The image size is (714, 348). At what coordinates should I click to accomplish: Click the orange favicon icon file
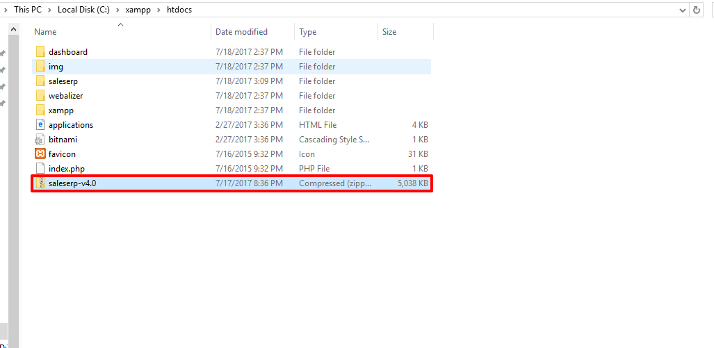(x=40, y=154)
